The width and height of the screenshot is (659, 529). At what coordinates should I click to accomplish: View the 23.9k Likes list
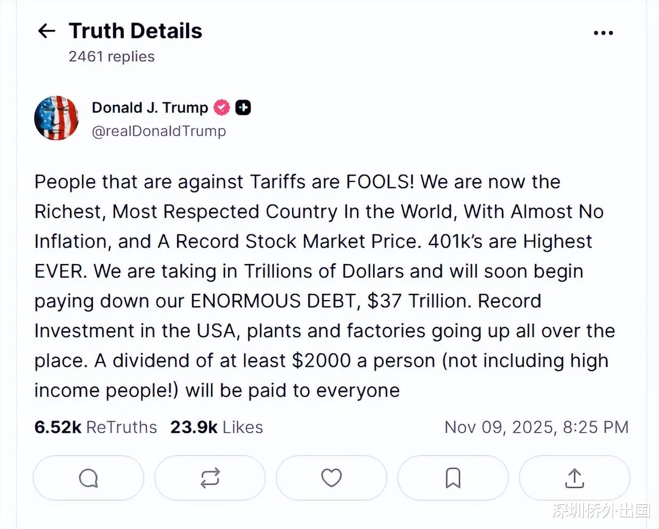coord(216,427)
